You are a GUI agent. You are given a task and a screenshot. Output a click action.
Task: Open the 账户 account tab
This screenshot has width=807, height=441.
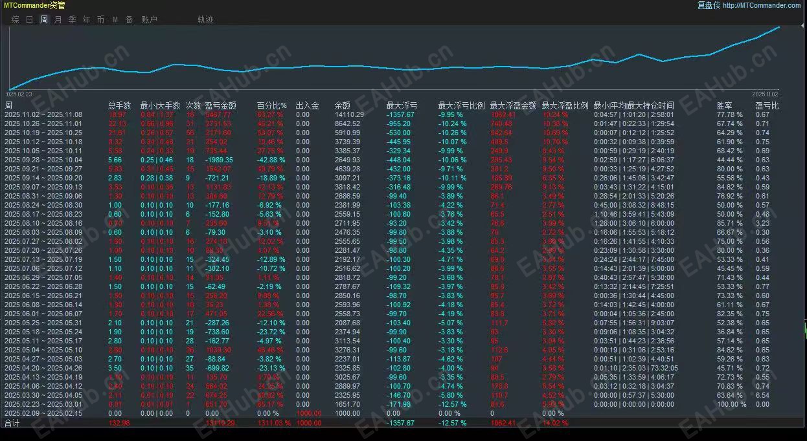149,19
